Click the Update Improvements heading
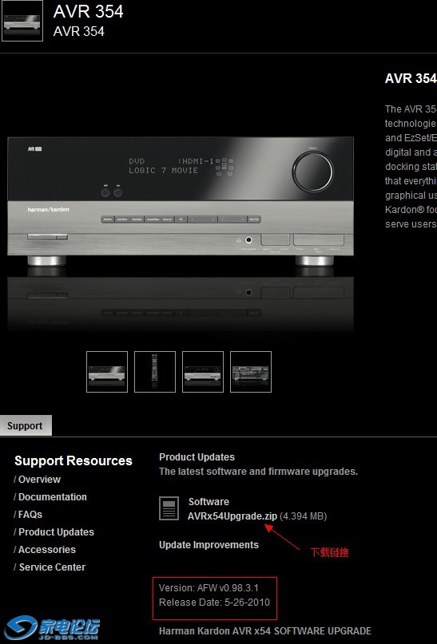Viewport: 437px width, 644px height. tap(209, 545)
